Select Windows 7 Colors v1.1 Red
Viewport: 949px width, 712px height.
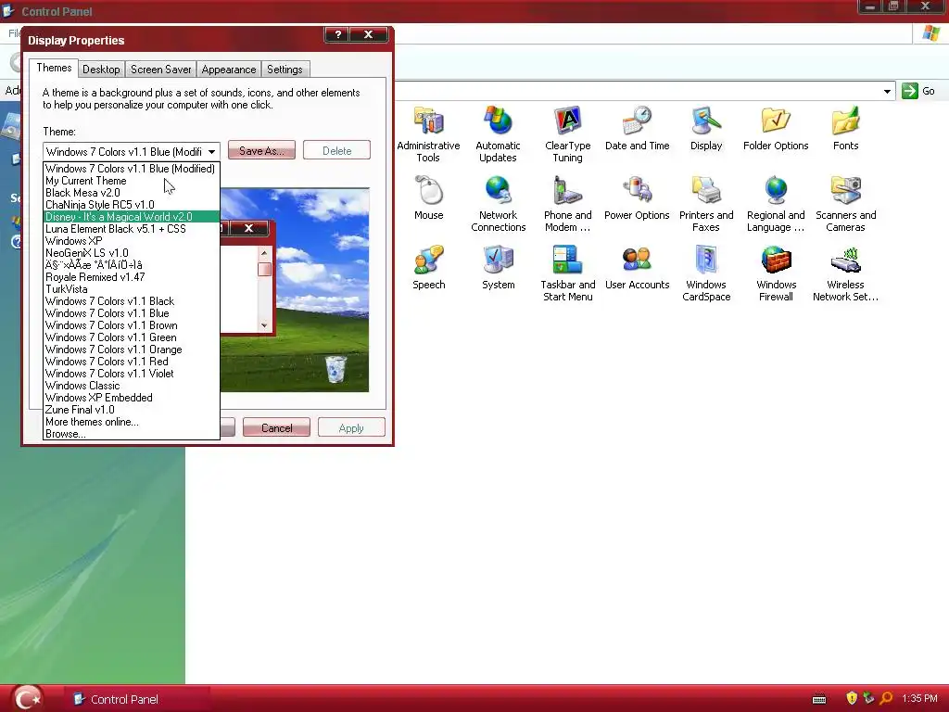(x=131, y=362)
